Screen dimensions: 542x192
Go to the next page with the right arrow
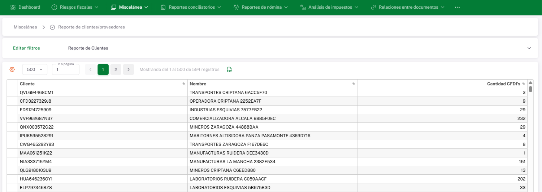tap(129, 70)
